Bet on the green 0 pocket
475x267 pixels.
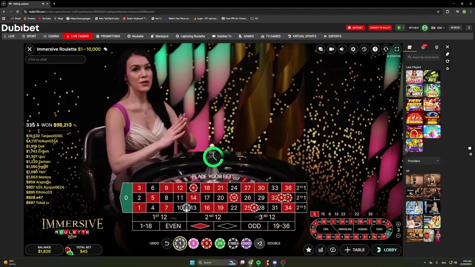(126, 198)
